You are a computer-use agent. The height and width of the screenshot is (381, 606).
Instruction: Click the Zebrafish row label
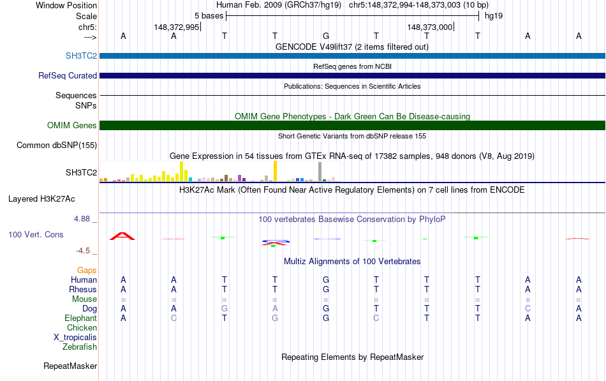click(80, 347)
